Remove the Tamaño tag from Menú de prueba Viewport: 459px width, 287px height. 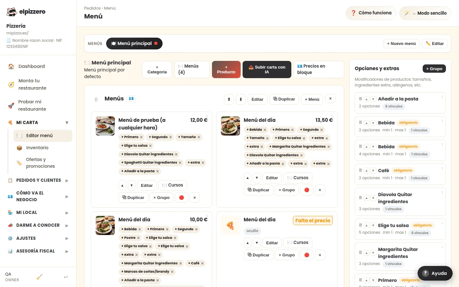(199, 137)
